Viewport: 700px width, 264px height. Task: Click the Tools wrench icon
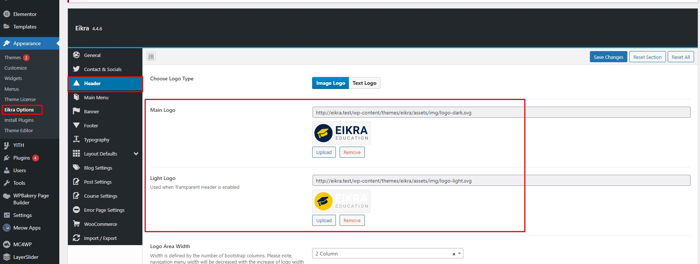[7, 183]
